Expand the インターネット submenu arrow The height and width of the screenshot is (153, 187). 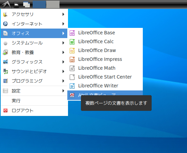click(63, 24)
